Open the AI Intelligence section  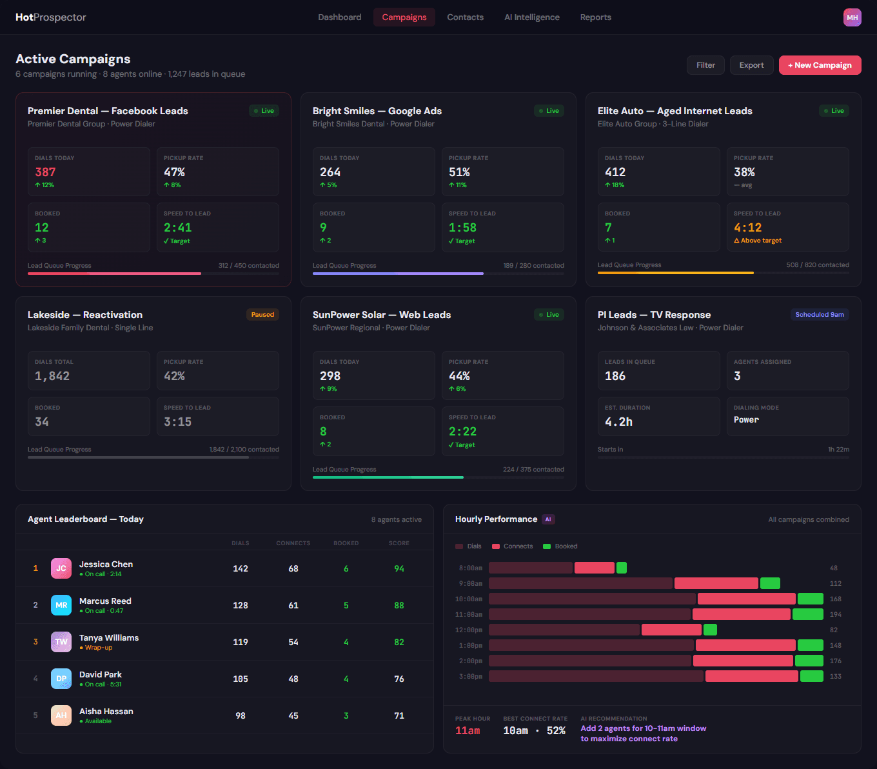(x=531, y=17)
